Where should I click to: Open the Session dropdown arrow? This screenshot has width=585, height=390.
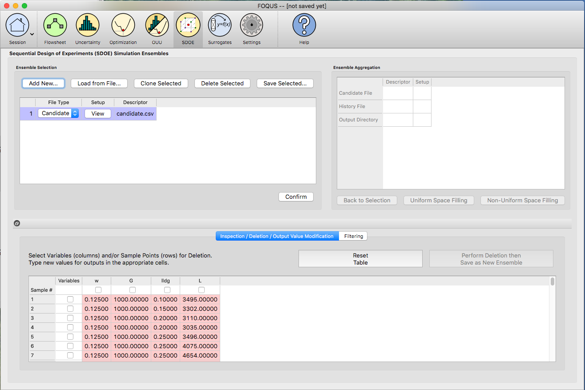tap(32, 34)
